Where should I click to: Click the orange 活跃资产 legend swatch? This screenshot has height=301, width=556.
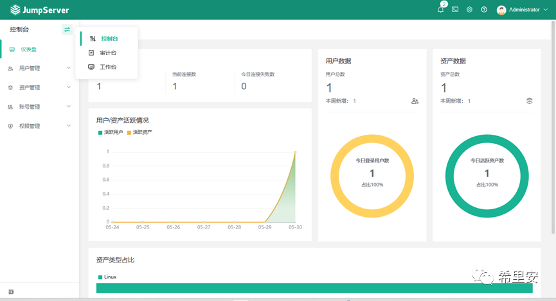coord(129,132)
